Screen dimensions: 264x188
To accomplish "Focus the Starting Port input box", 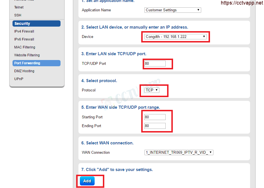I will [x=155, y=117].
